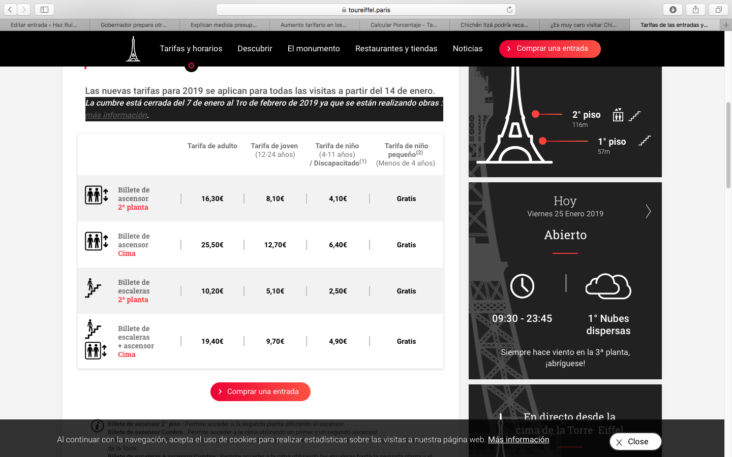This screenshot has width=732, height=457.
Task: Open El monumento menu
Action: coord(314,49)
